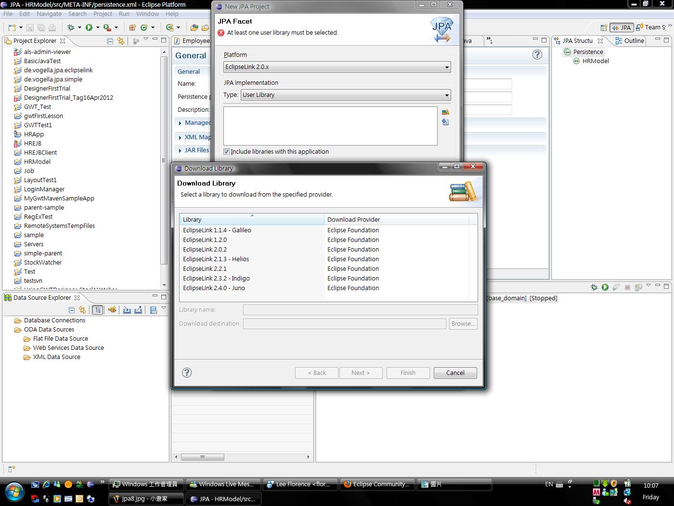Click the Next button
Image resolution: width=674 pixels, height=506 pixels.
point(361,373)
